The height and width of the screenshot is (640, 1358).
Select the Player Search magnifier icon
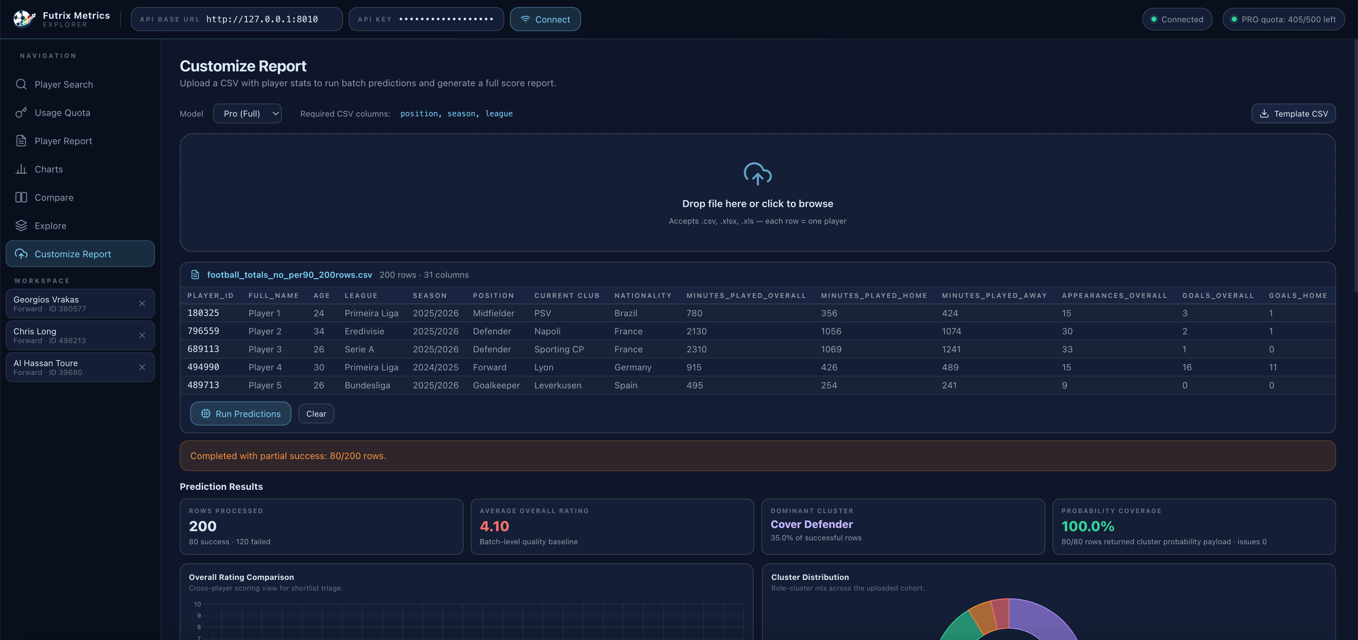pyautogui.click(x=21, y=84)
